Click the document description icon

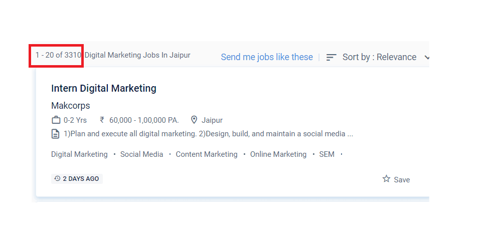click(x=55, y=134)
